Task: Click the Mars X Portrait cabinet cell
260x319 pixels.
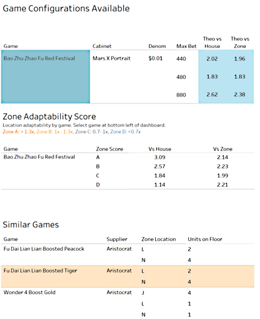Action: click(x=112, y=58)
